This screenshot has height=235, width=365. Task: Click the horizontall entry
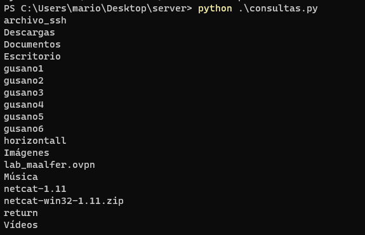tap(35, 141)
